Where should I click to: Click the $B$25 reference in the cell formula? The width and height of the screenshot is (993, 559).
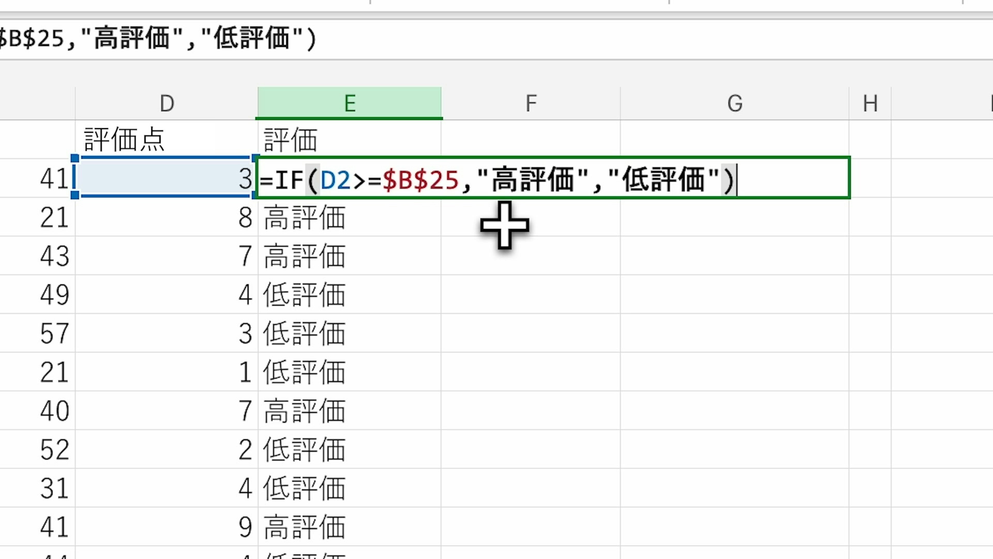pos(420,180)
